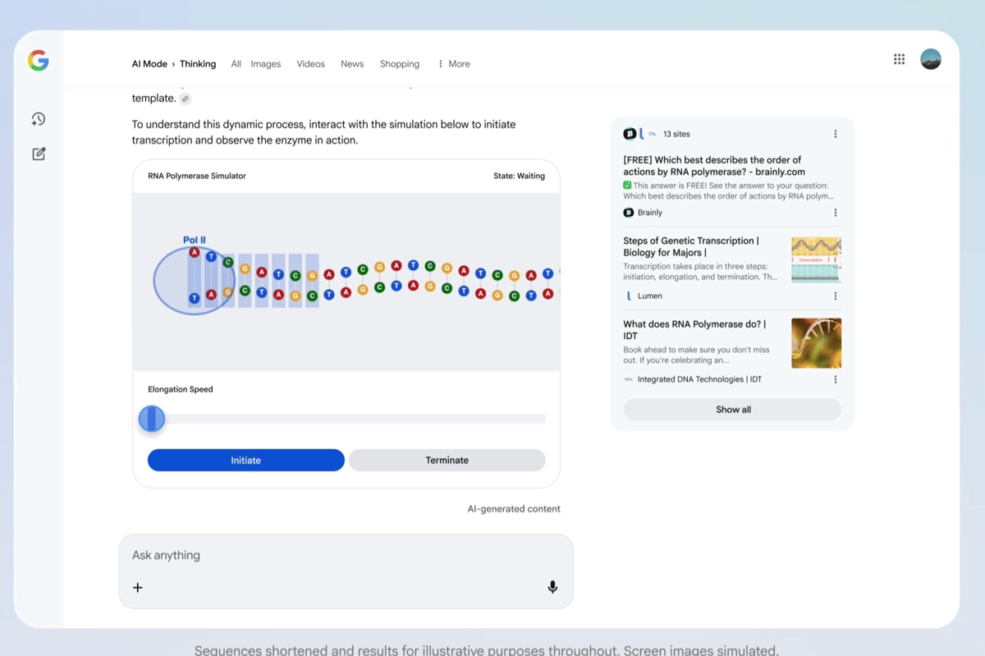Open the DNA helix thumbnail for IDT
985x656 pixels.
point(816,343)
